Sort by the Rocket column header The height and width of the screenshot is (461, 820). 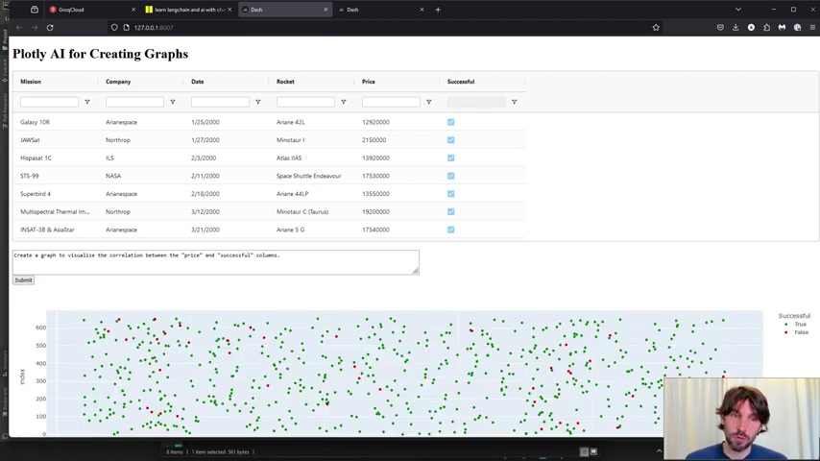click(x=285, y=82)
